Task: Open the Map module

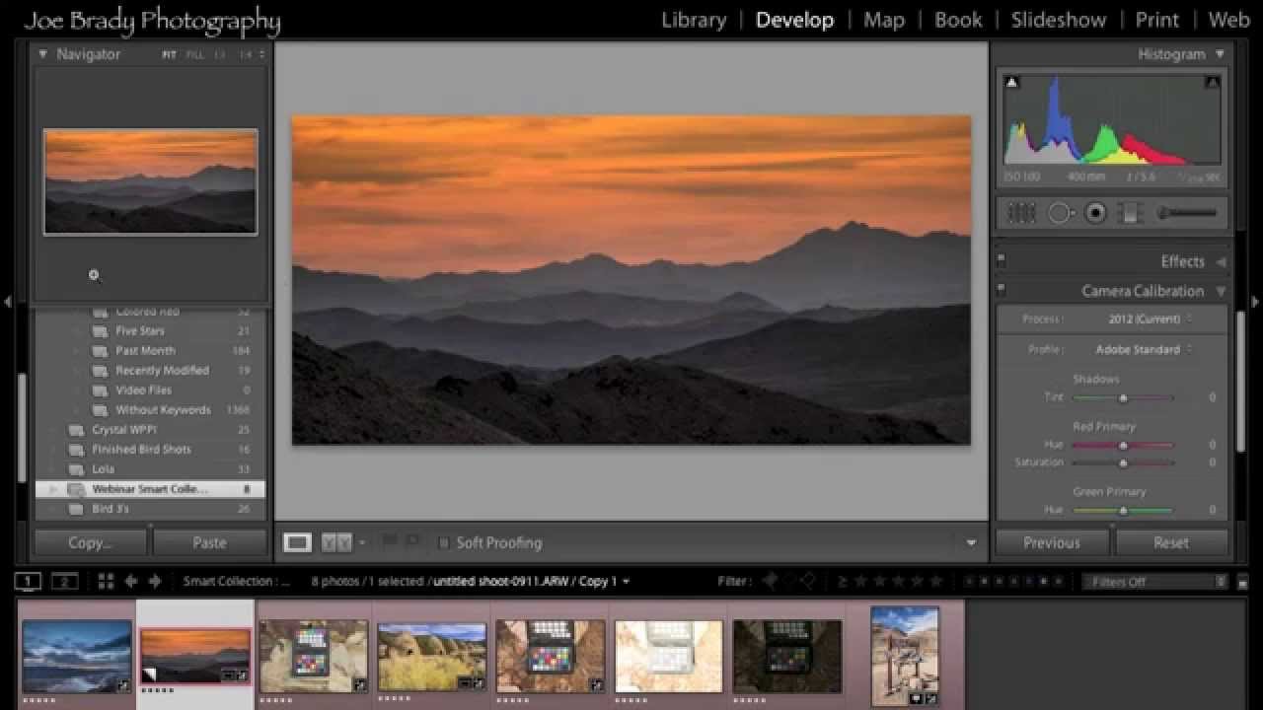Action: click(883, 20)
